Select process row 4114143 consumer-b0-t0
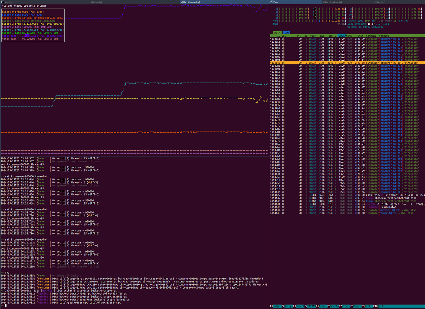 (347, 192)
